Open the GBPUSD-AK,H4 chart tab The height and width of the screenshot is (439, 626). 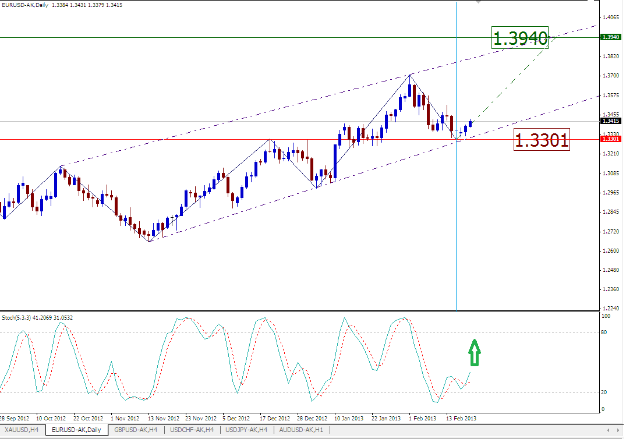(x=135, y=430)
